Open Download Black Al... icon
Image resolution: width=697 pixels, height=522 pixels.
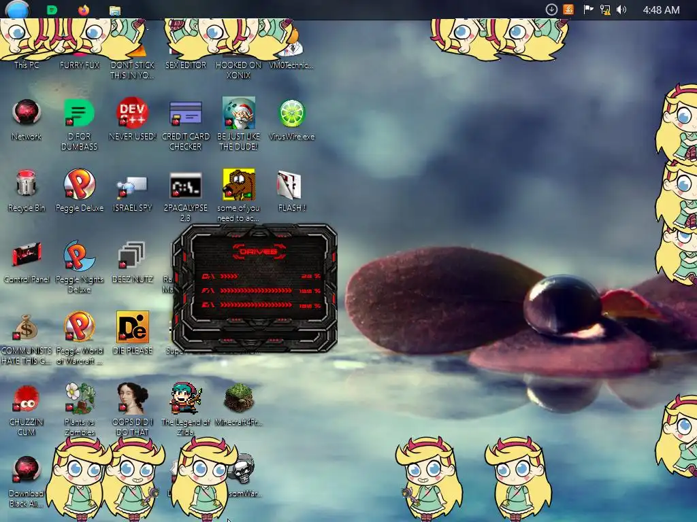27,470
